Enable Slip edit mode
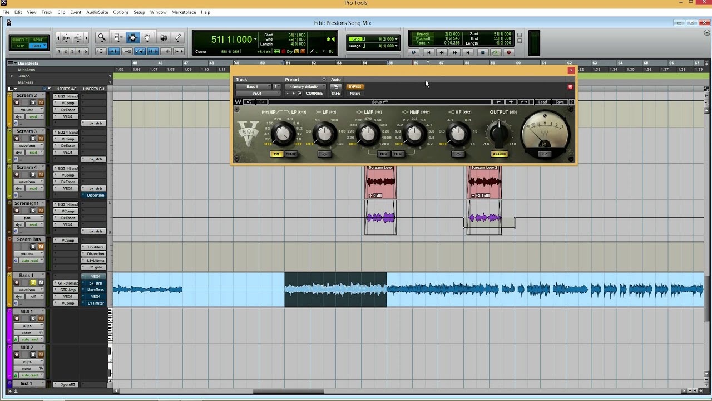 19,46
